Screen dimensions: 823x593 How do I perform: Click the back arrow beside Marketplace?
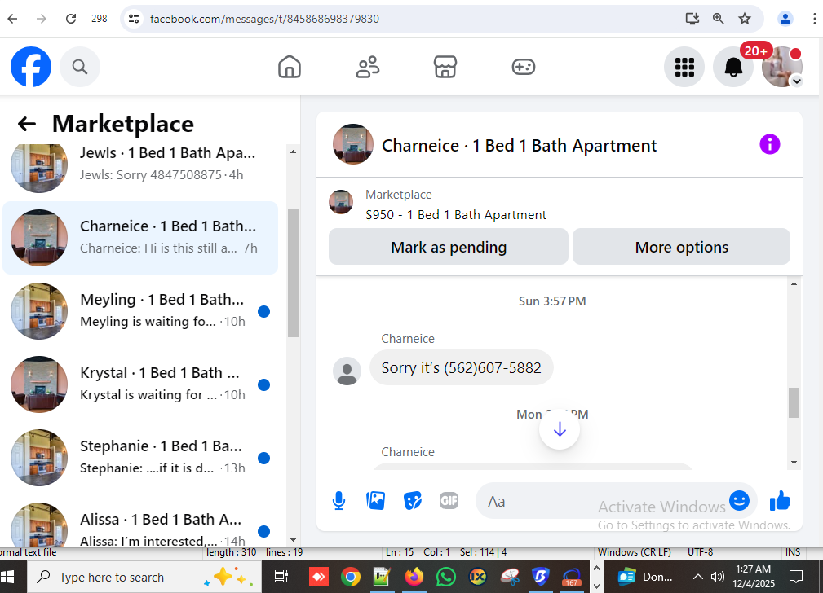click(x=27, y=124)
